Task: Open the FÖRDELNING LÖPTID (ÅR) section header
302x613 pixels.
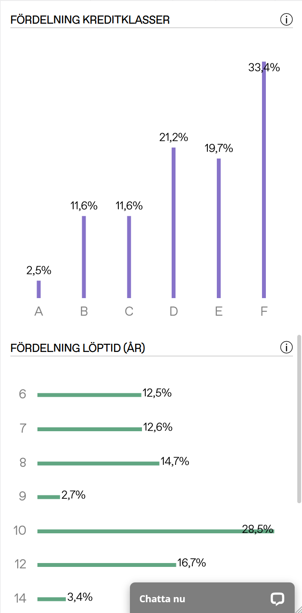Action: pos(77,347)
